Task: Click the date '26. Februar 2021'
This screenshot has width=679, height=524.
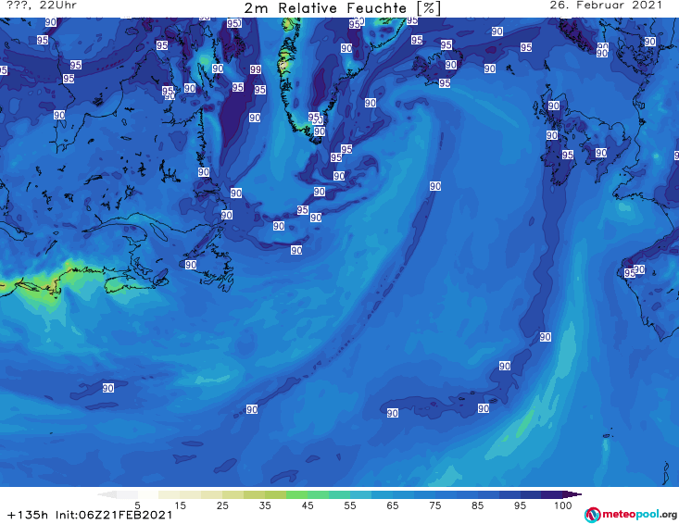Action: [x=606, y=6]
